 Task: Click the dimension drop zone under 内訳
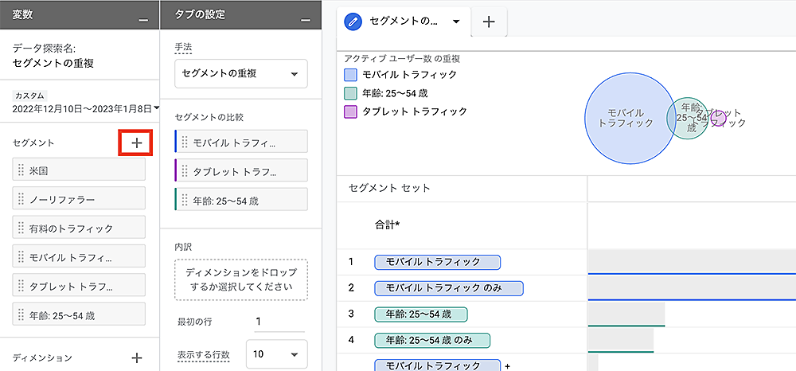[240, 279]
